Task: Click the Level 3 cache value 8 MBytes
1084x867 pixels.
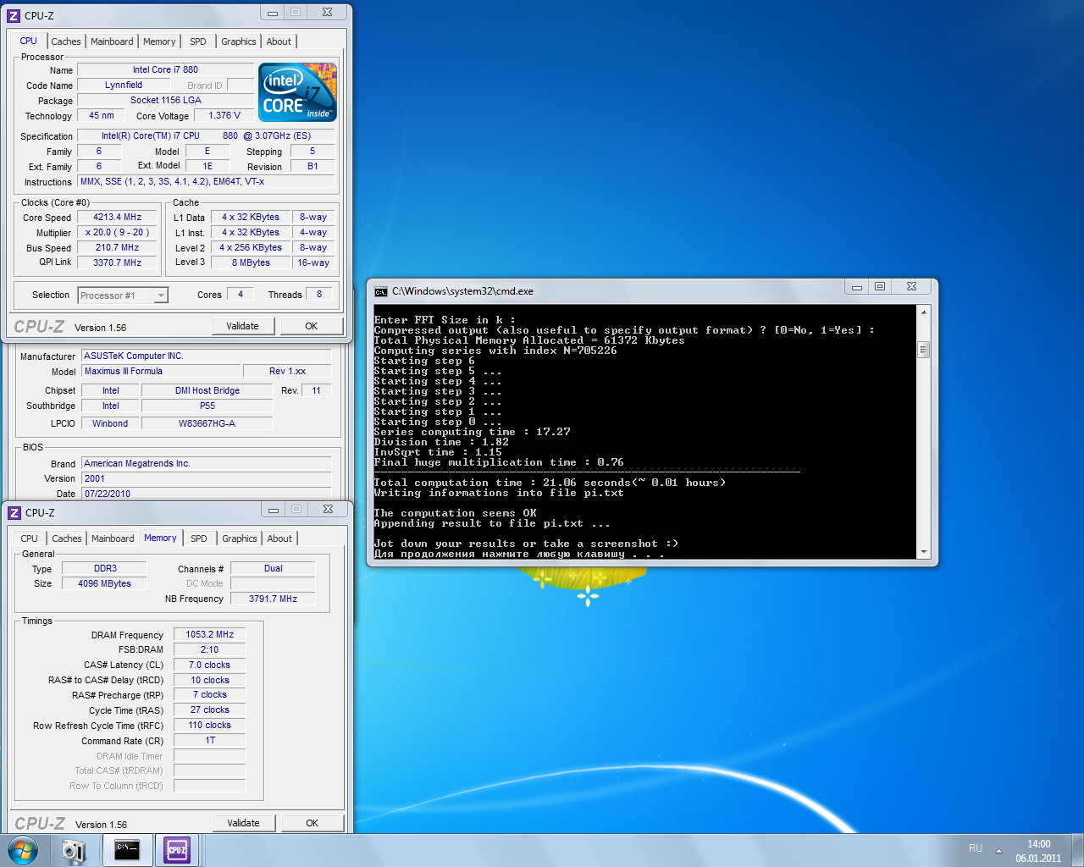Action: coord(251,262)
